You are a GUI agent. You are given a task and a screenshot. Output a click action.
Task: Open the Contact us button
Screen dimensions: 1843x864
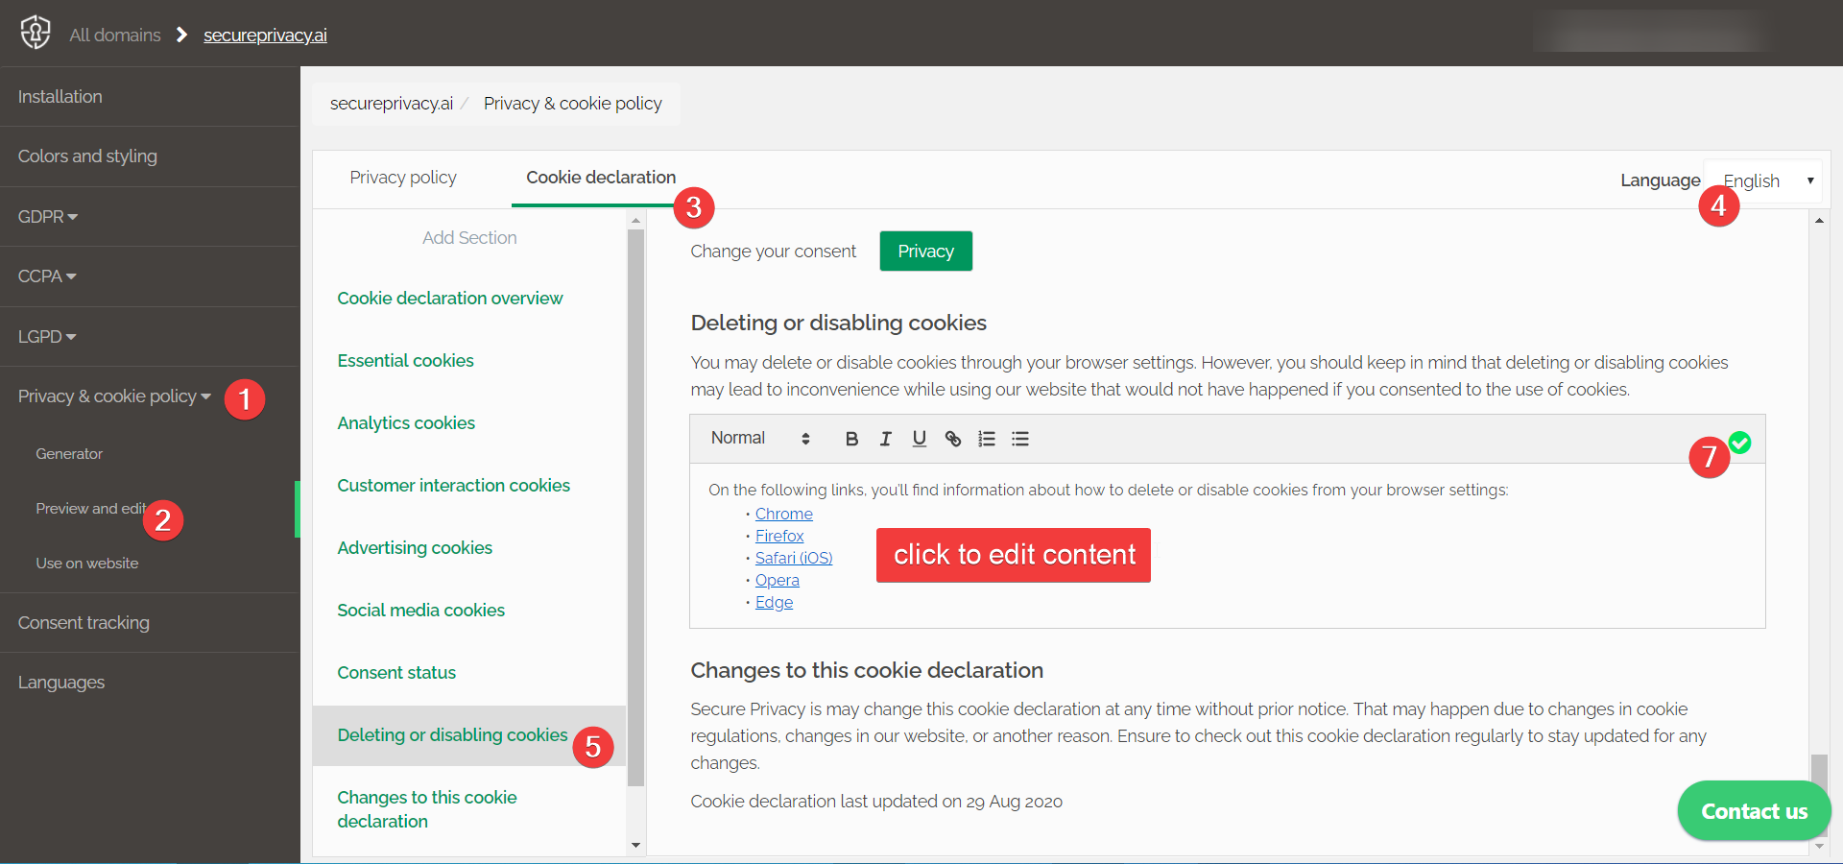[x=1753, y=810]
